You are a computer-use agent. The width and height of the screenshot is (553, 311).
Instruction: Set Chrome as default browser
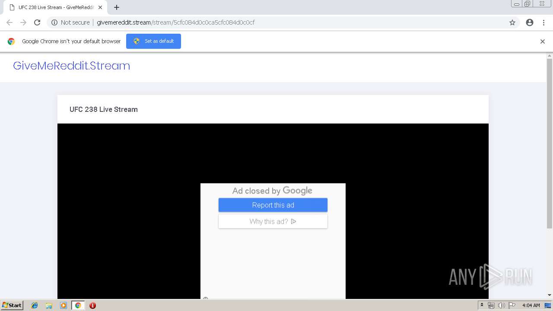pyautogui.click(x=153, y=41)
